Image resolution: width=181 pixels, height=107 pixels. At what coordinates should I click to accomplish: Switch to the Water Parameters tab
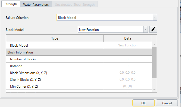pos(36,5)
